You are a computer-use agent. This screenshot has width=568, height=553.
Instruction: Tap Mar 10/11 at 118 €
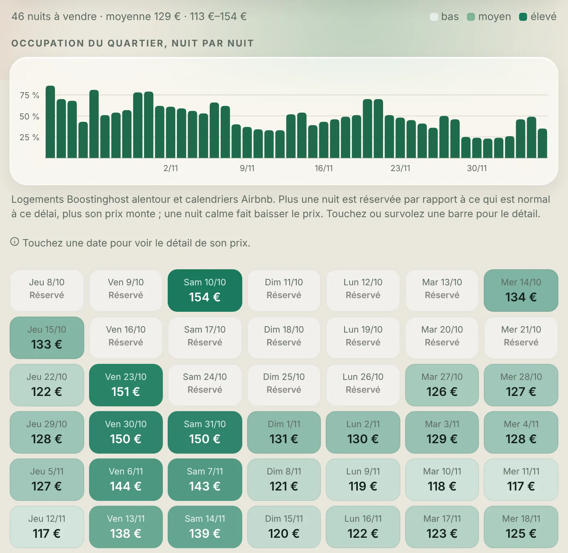point(442,480)
